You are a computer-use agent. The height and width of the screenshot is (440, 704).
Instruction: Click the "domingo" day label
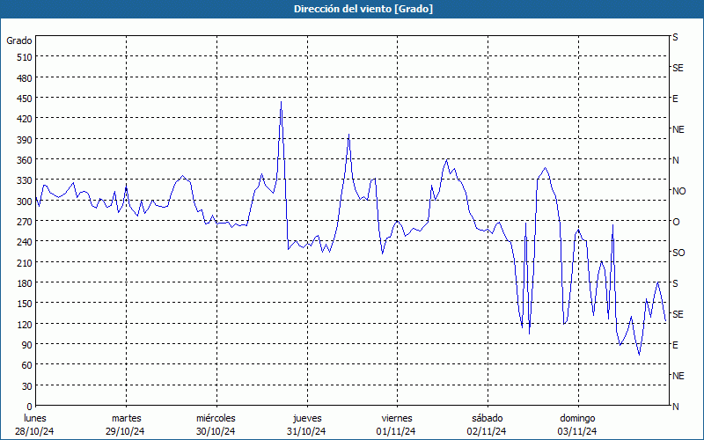point(577,419)
